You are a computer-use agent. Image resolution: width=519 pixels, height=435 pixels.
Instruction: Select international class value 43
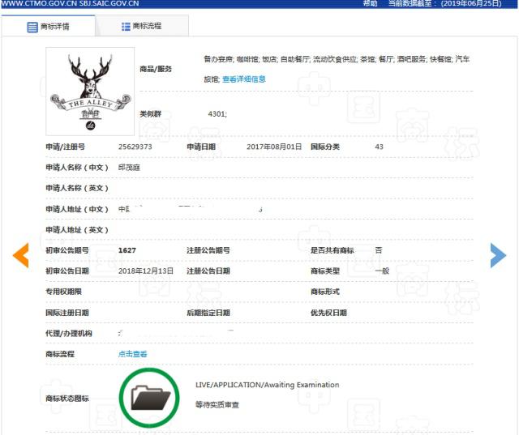[x=379, y=147]
